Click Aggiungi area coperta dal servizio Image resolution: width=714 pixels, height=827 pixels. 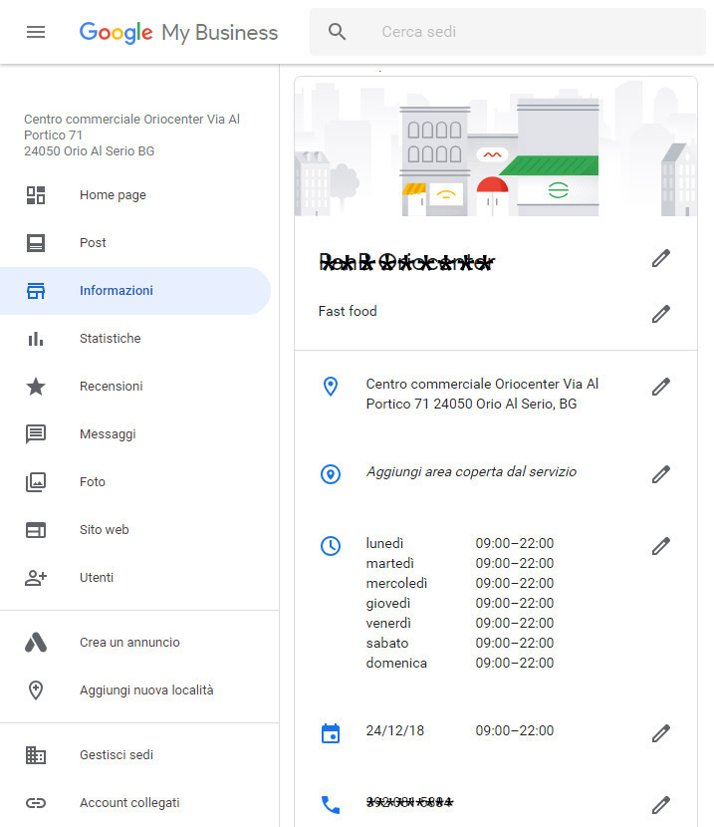coord(471,471)
